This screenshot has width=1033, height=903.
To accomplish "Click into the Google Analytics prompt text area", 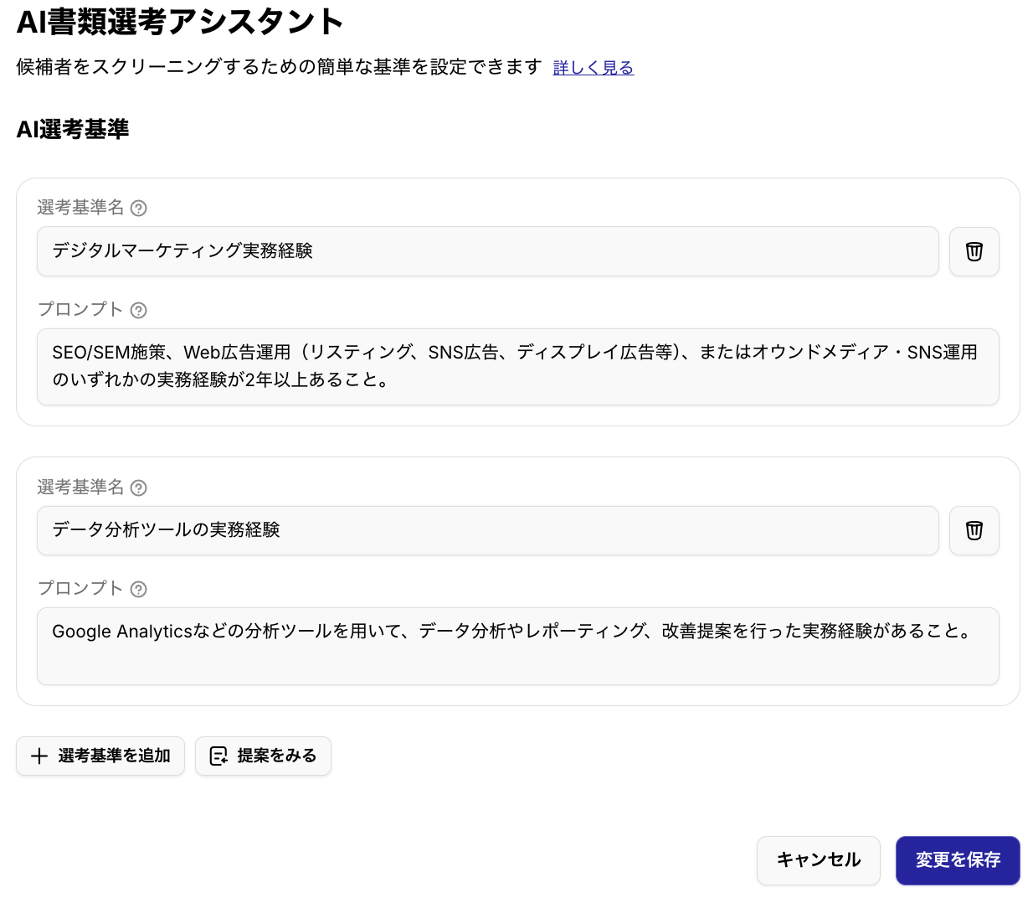I will point(517,646).
